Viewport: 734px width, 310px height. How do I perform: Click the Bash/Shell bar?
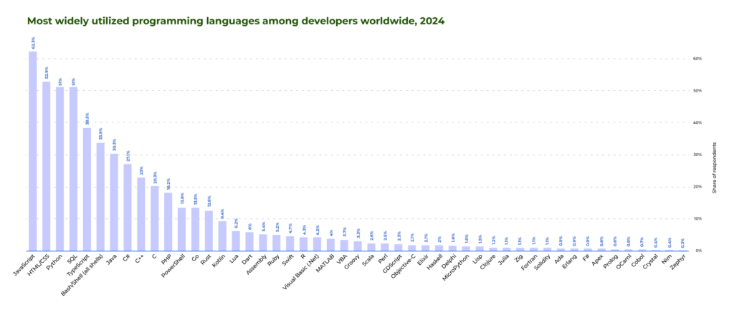pos(100,196)
